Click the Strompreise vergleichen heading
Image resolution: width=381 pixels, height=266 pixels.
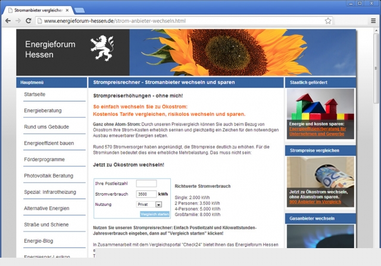[314, 150]
